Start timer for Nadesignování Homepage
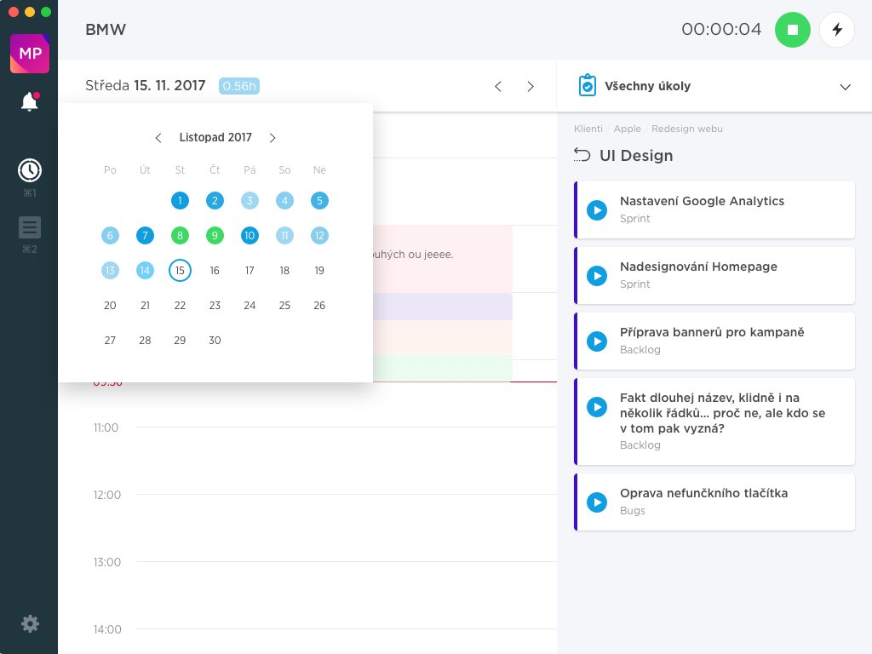 [597, 276]
